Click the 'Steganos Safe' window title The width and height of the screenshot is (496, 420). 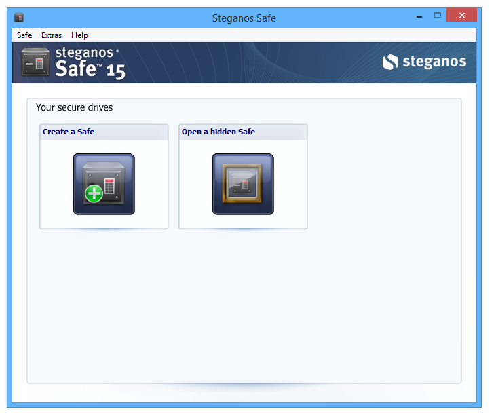coord(244,18)
